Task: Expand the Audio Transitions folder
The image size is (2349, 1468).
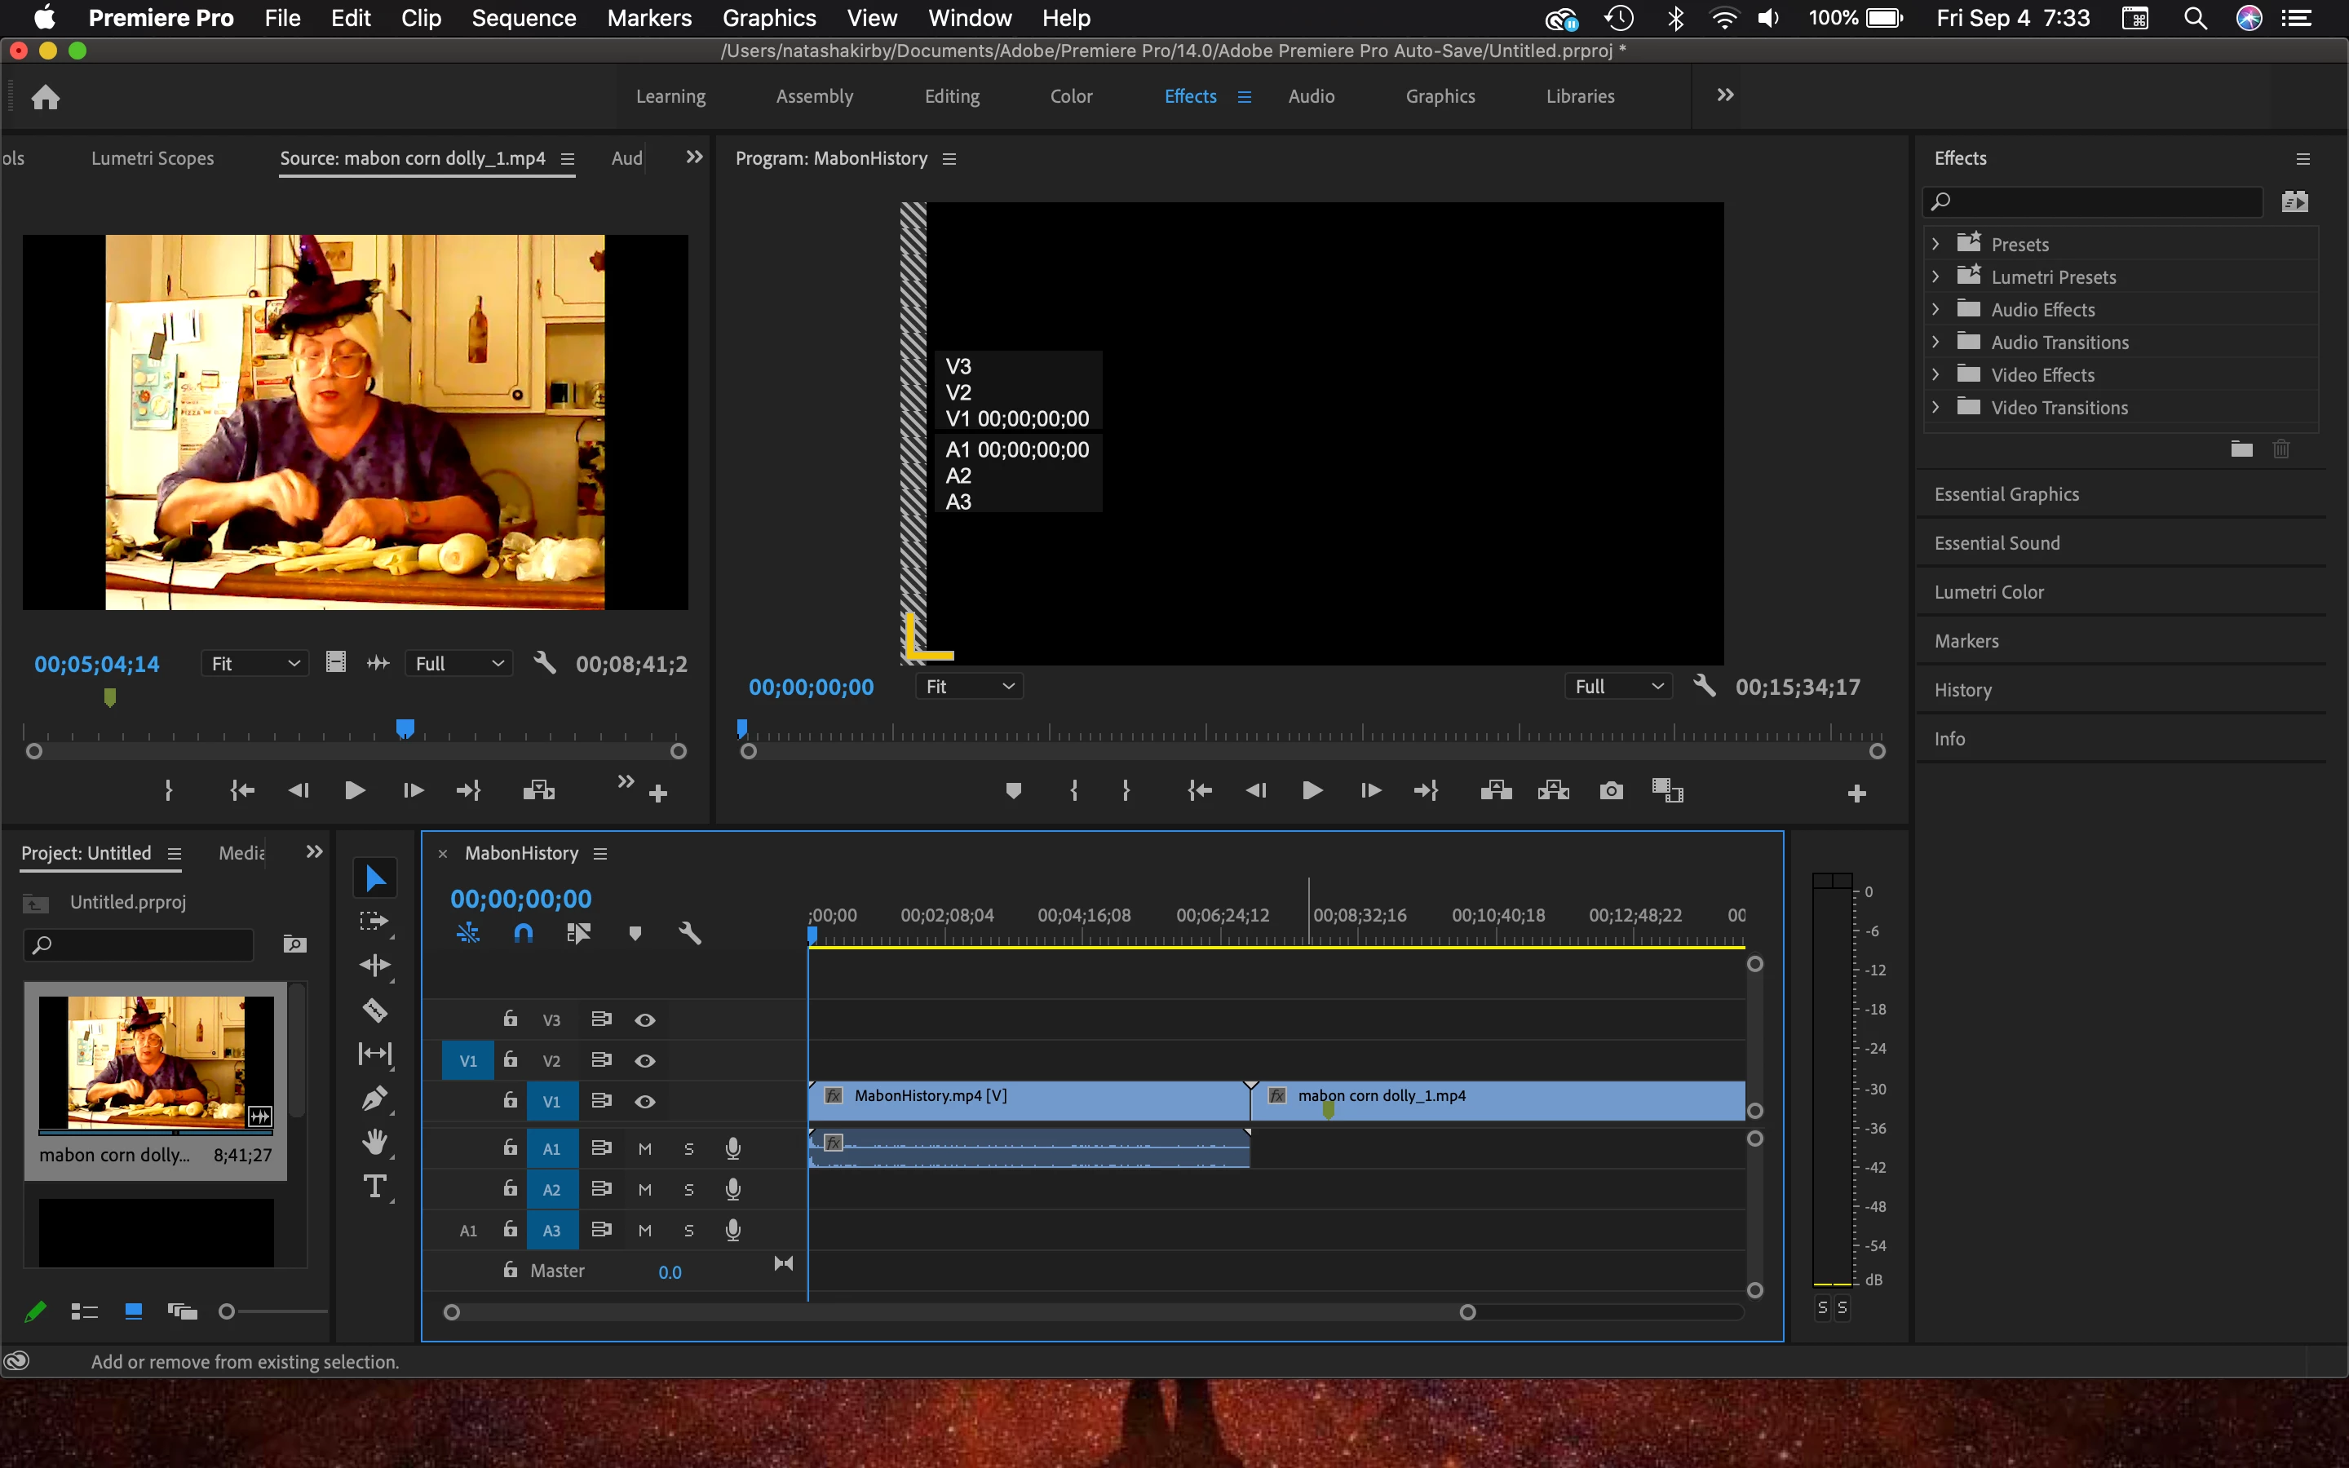Action: click(x=1935, y=342)
